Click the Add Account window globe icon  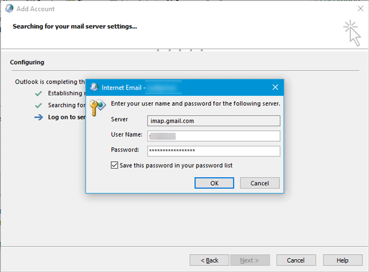(x=8, y=9)
